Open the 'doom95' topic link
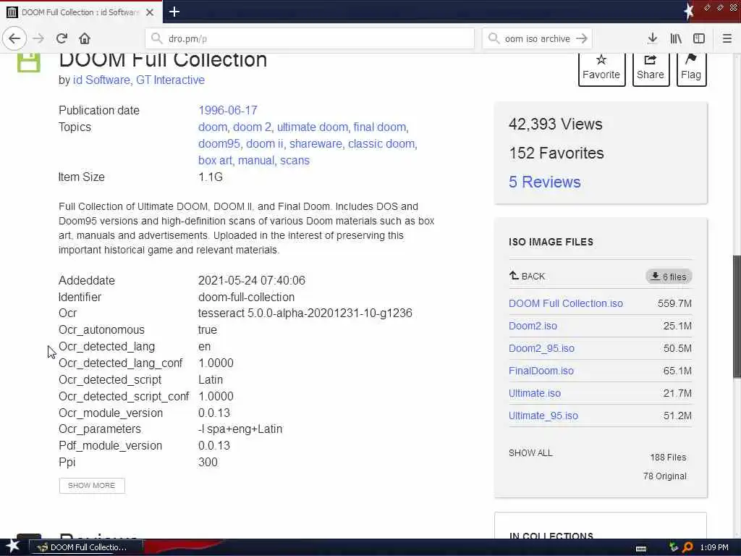Screen dimensions: 741x556 click(219, 144)
